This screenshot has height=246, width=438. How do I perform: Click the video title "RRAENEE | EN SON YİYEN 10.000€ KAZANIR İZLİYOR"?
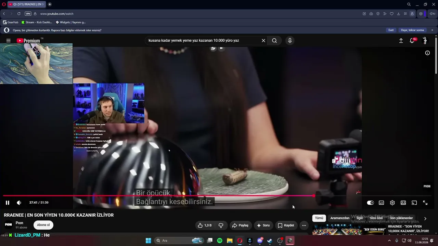(59, 215)
